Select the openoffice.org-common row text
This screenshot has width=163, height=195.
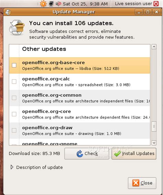click(x=79, y=98)
